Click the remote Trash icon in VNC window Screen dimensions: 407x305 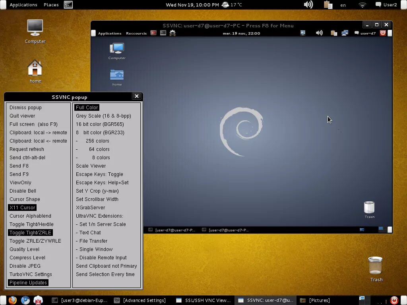(x=369, y=210)
